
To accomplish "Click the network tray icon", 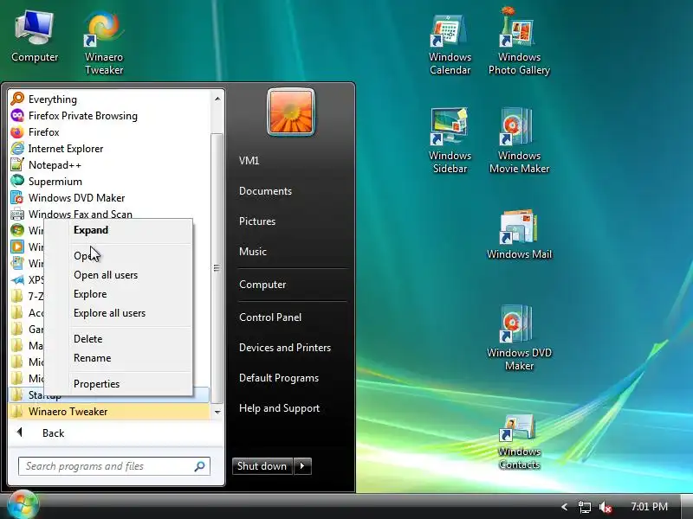I will (584, 507).
